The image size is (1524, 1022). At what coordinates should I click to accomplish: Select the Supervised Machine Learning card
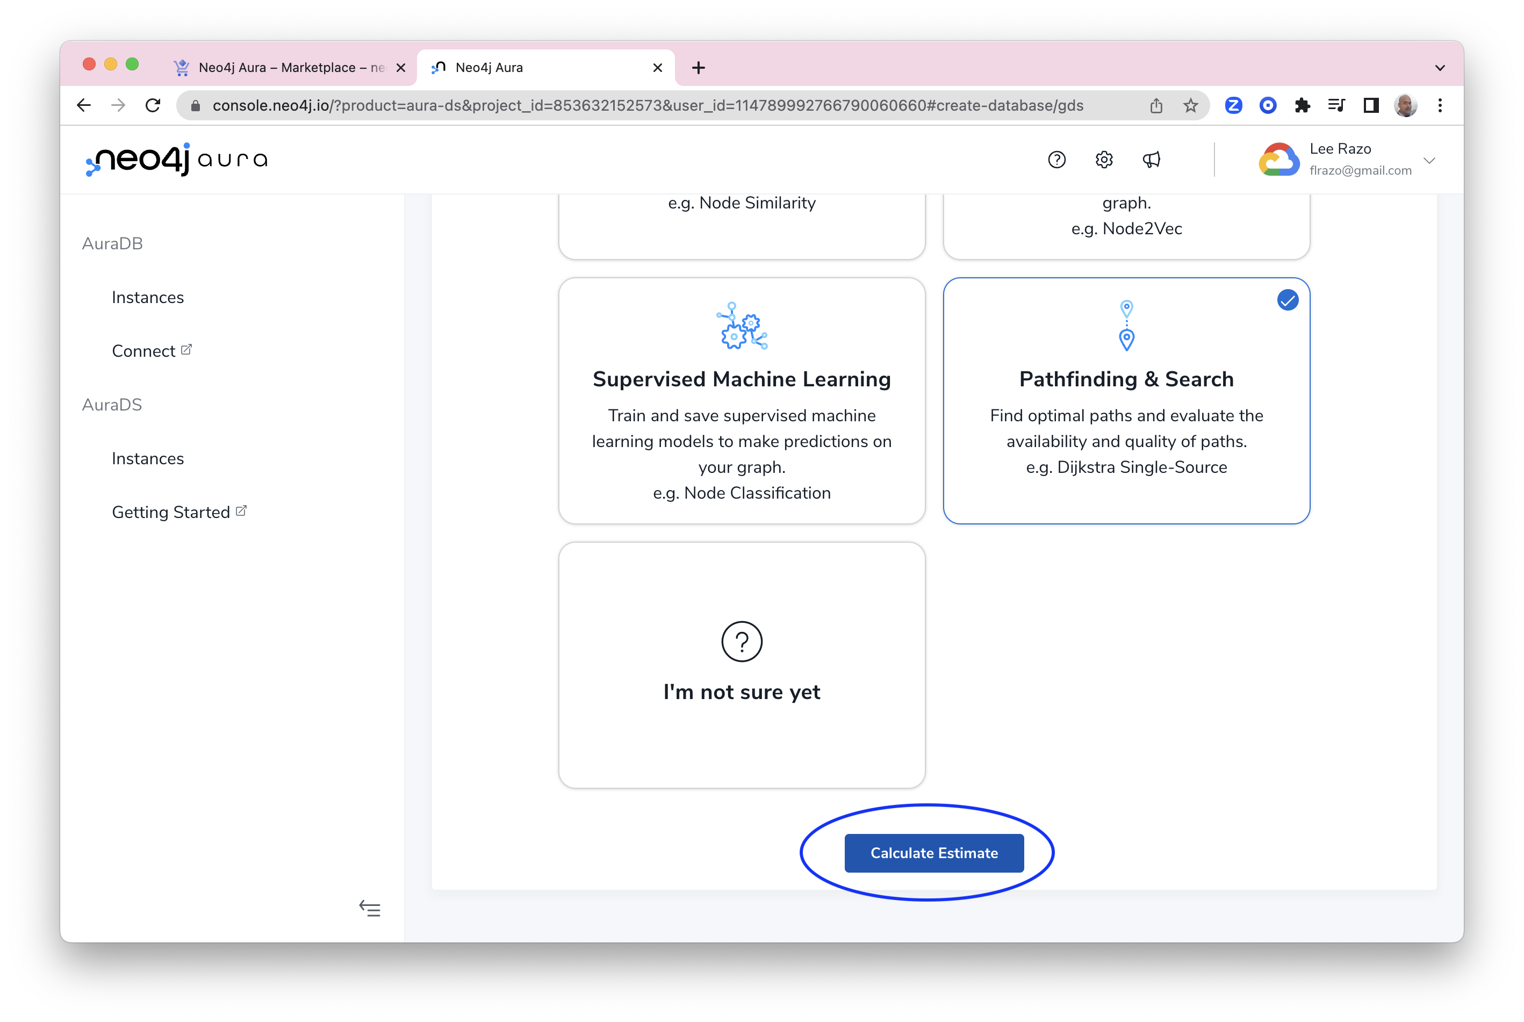(742, 401)
